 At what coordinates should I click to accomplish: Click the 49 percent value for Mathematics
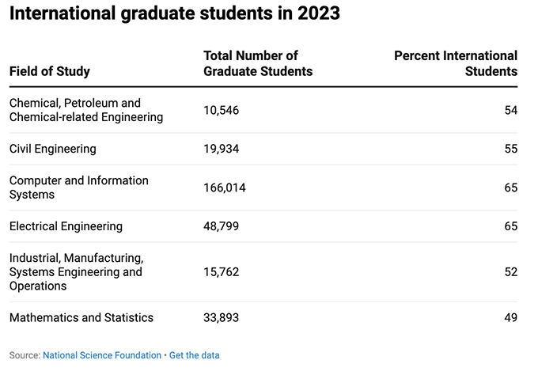pos(510,318)
